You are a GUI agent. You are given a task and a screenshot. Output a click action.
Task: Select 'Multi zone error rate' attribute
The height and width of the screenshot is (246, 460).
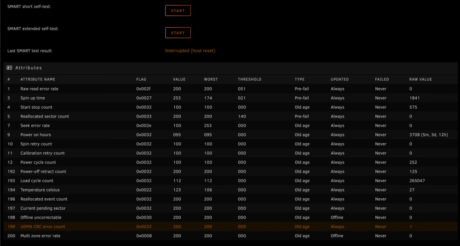point(40,236)
